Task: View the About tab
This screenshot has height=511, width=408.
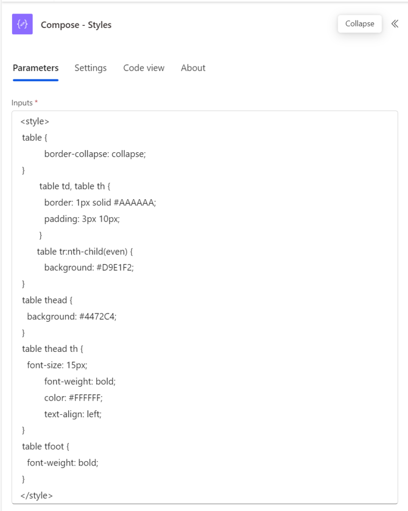Action: click(193, 68)
